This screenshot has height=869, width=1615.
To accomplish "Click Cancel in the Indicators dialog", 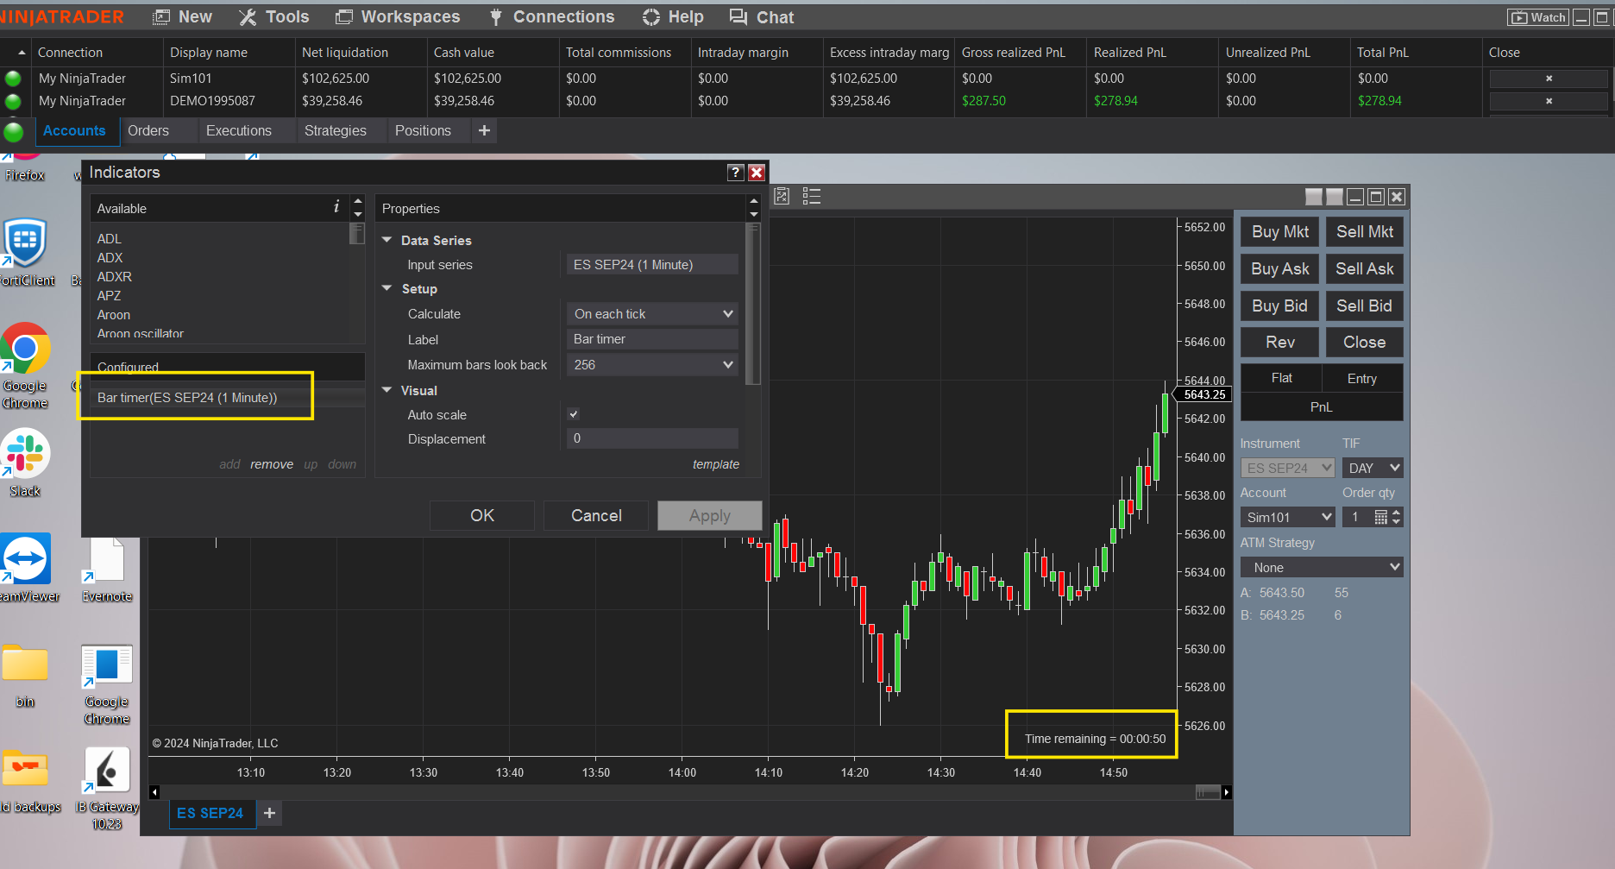I will tap(596, 515).
